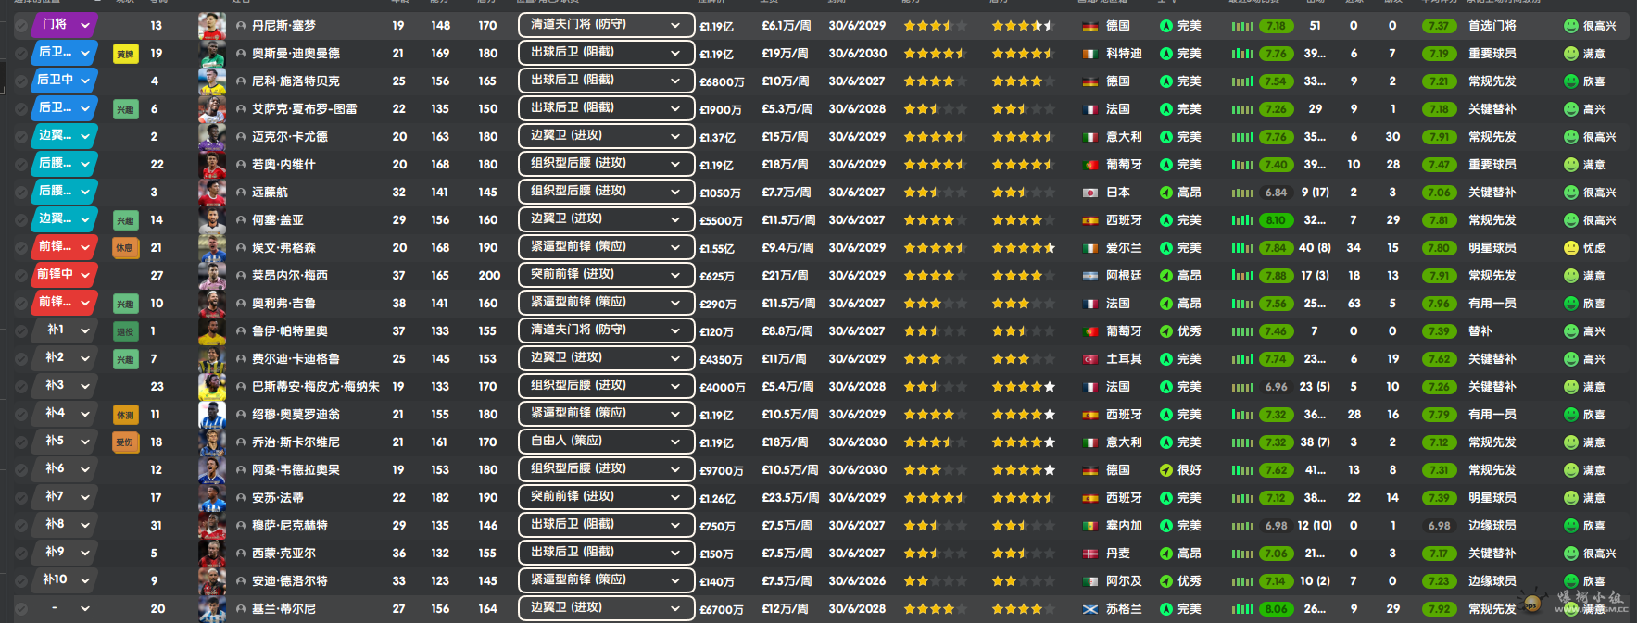
Task: Click player name 安苏·法蒂
Action: pos(278,498)
